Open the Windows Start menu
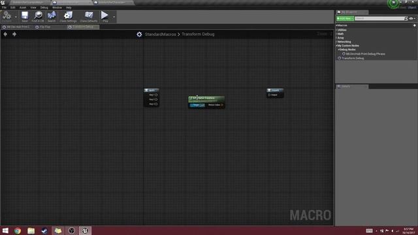The image size is (418, 235). [5, 230]
